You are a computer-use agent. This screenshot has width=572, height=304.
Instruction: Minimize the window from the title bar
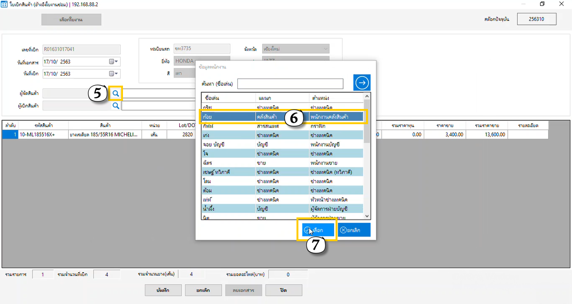520,4
